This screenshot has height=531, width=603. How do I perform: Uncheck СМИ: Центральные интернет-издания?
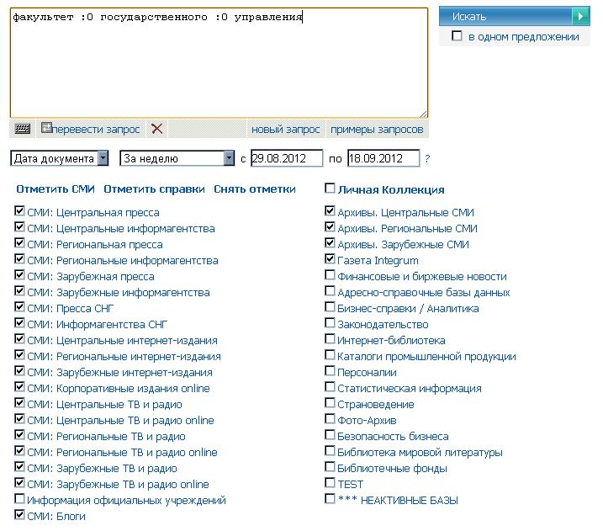click(19, 338)
